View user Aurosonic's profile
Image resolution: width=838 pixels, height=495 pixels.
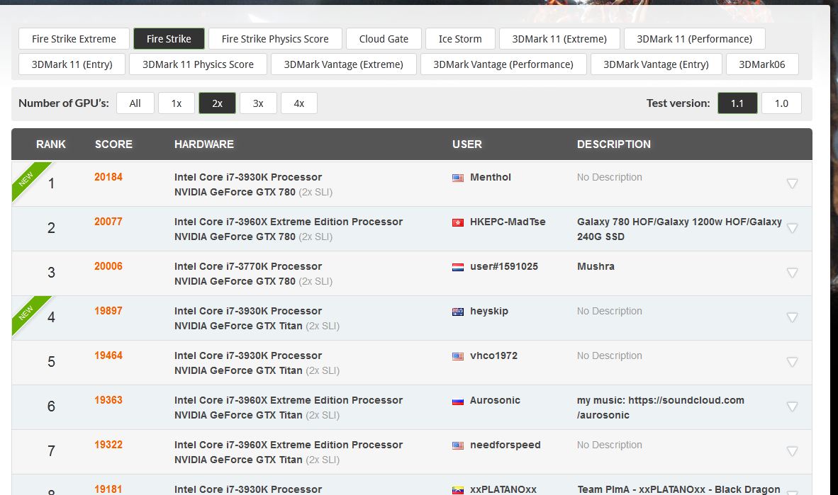(495, 400)
